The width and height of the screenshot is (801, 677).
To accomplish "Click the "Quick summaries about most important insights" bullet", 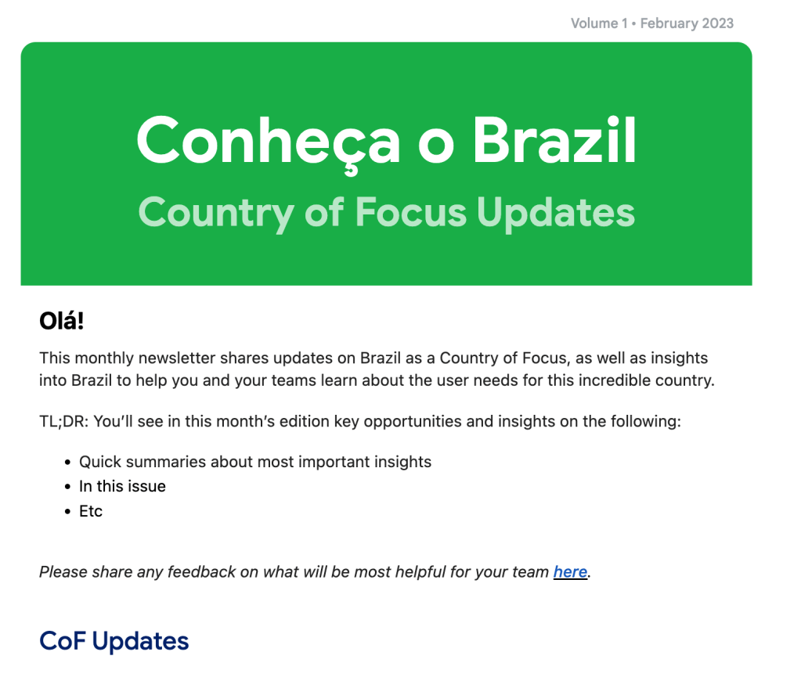I will (x=255, y=462).
